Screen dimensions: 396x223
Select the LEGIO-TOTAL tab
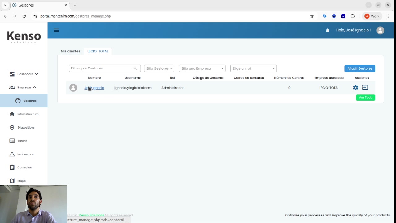point(98,51)
